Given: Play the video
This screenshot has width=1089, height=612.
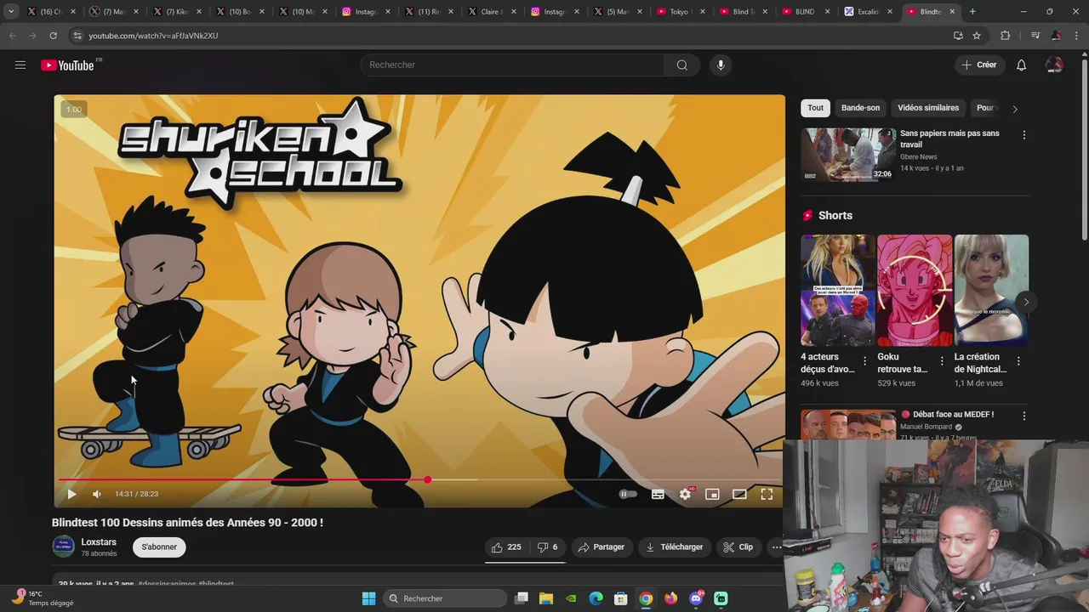Looking at the screenshot, I should coord(71,494).
